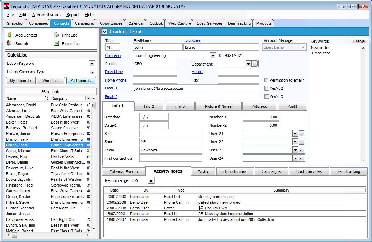
Task: Toggle the Date column sort arrow
Action: point(126,190)
